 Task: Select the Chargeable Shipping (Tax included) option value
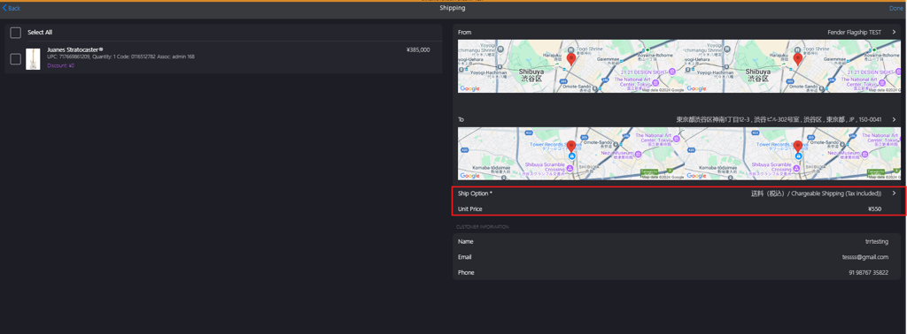click(x=816, y=194)
